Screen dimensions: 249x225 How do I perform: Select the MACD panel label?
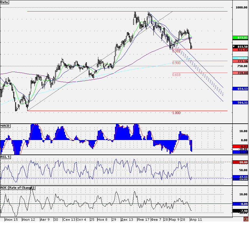tap(5, 126)
